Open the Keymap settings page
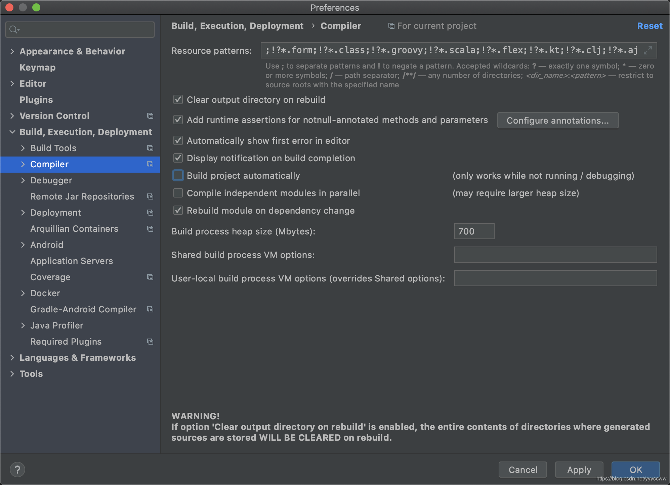 (38, 68)
